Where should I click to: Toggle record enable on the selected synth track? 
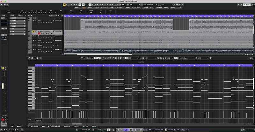[39, 33]
